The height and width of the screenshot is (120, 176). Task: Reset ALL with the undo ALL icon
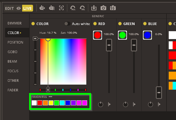(73, 8)
